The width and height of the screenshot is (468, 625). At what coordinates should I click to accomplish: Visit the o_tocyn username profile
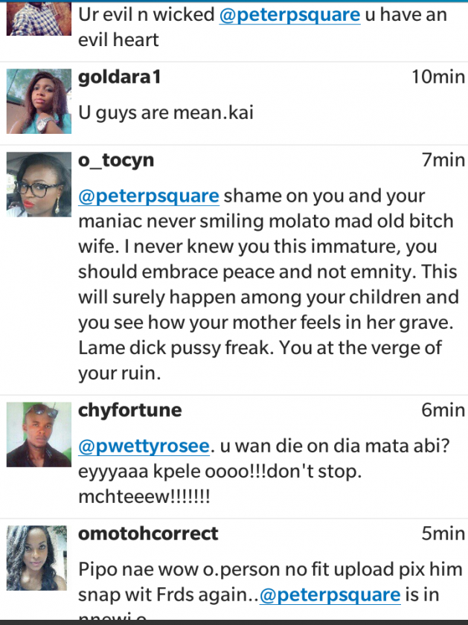tap(116, 160)
